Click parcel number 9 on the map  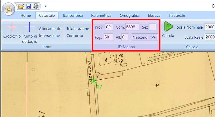[122, 61]
